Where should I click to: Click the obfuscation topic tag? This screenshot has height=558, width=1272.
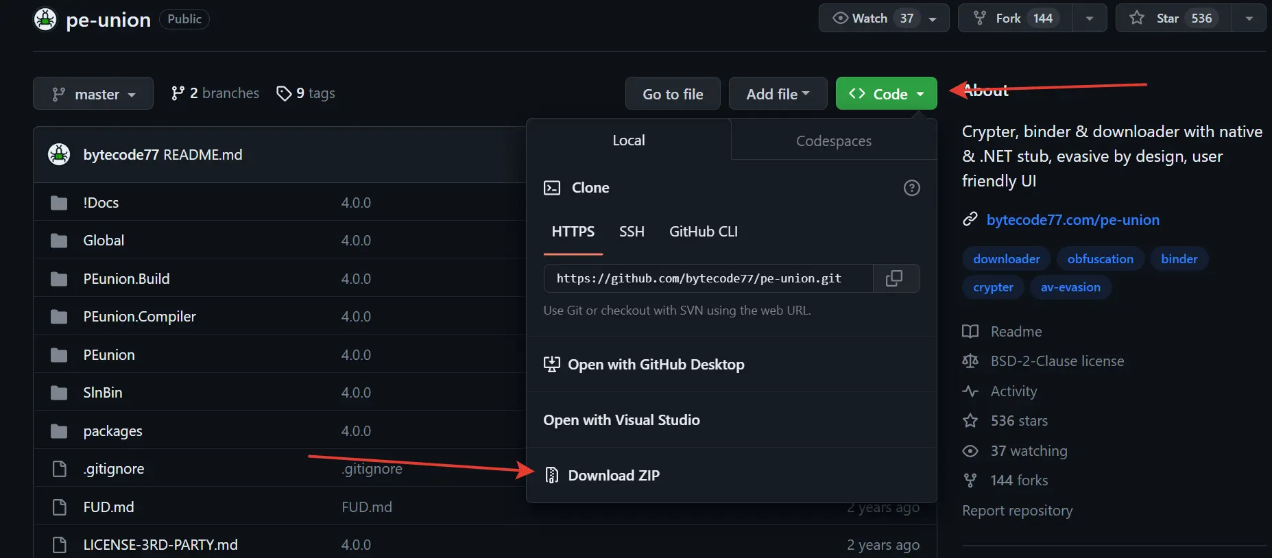(1100, 258)
